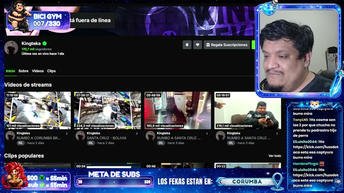Open three-dot menu for the 05:16:57 video
Viewport: 344px width, 193px height.
pos(277,133)
